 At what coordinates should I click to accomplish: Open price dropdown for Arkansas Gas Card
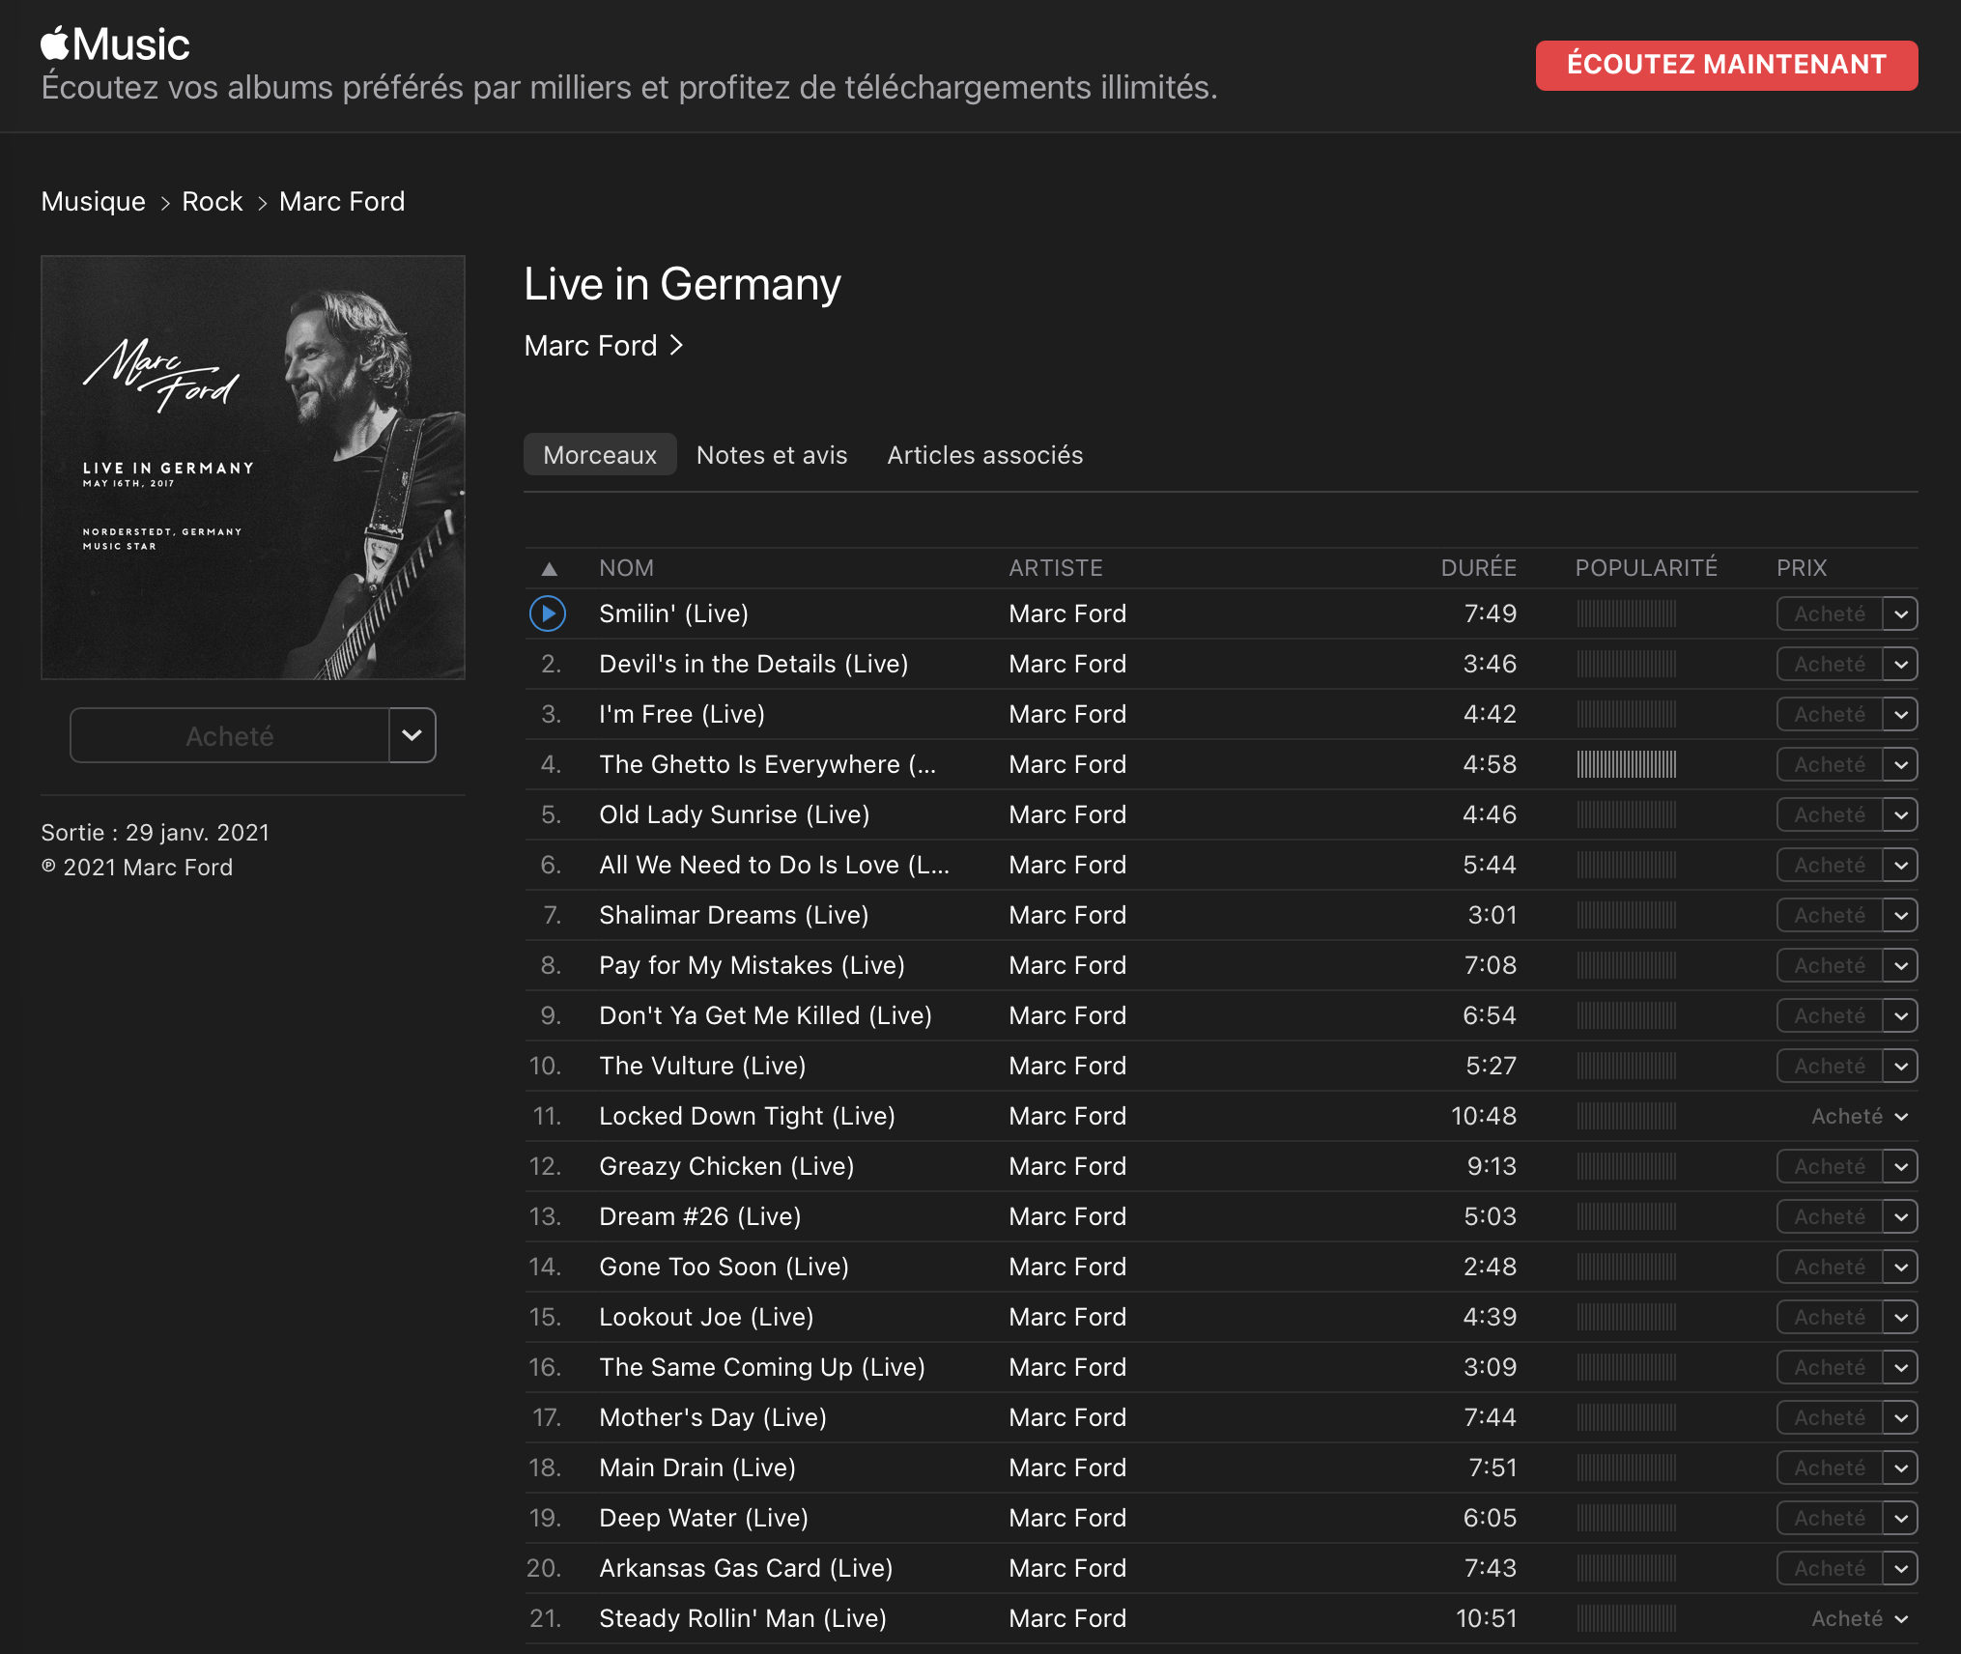(1900, 1568)
